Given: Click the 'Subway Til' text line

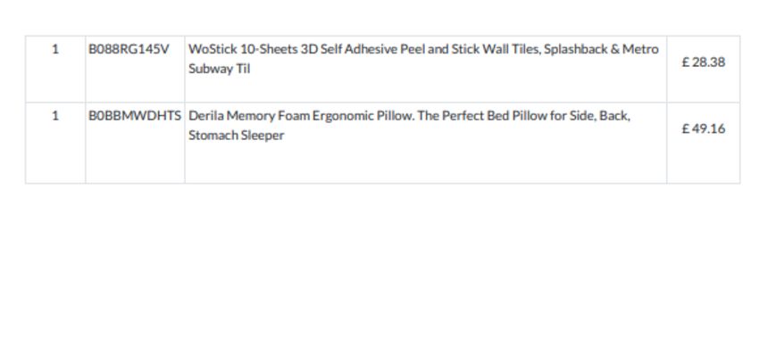Looking at the screenshot, I should click(220, 69).
